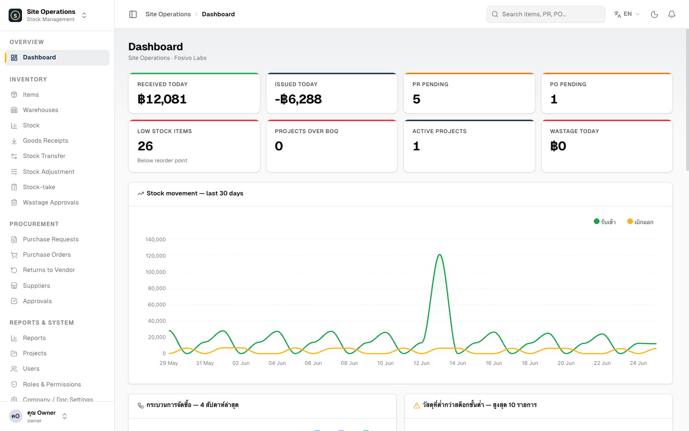Viewport: 689px width, 431px height.
Task: Click the Approvals checkbox icon
Action: point(14,301)
